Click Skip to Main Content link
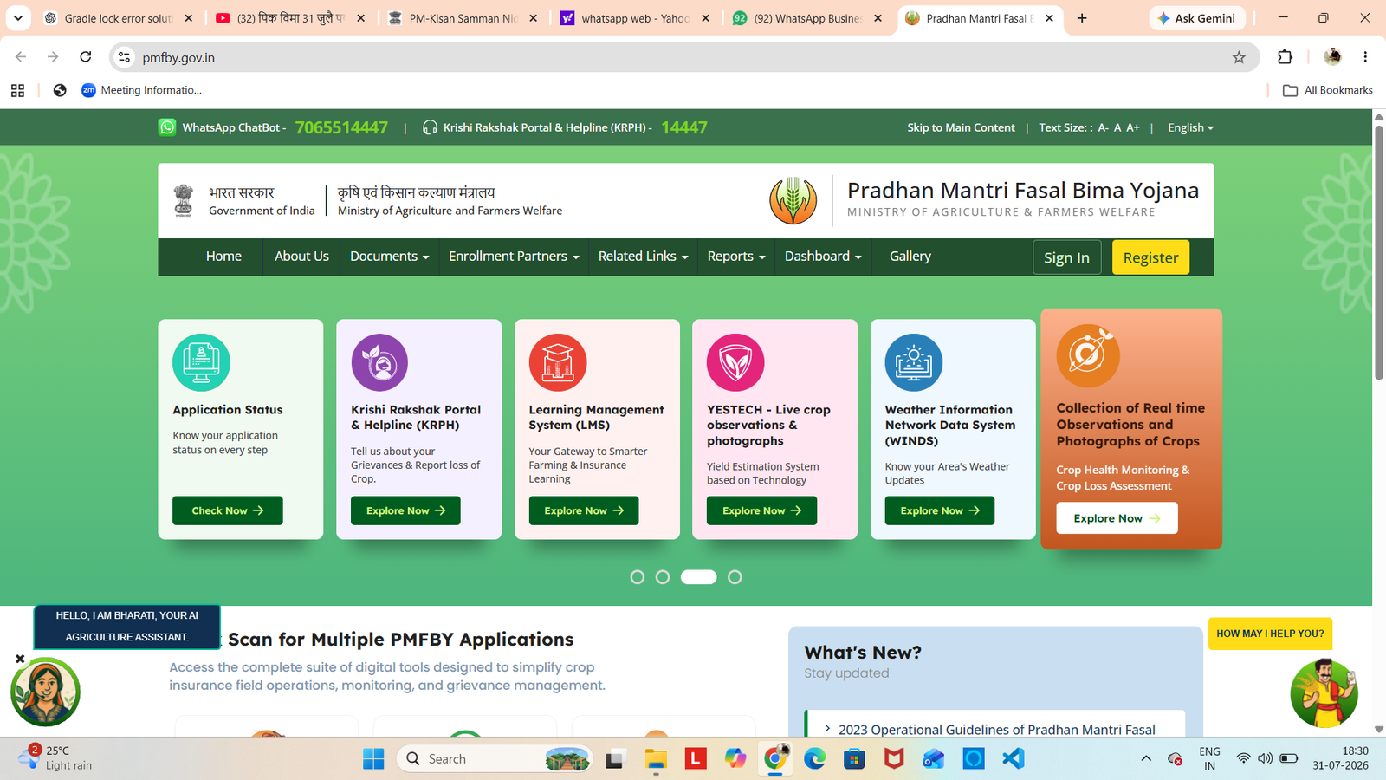This screenshot has height=780, width=1386. coord(961,127)
